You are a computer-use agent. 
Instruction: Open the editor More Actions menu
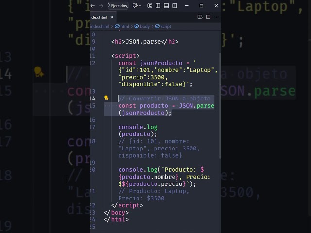pos(216,17)
